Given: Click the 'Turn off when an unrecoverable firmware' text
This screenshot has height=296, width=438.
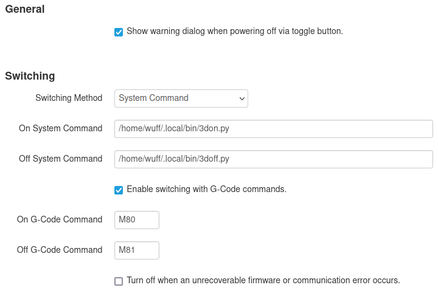Looking at the screenshot, I should (263, 280).
